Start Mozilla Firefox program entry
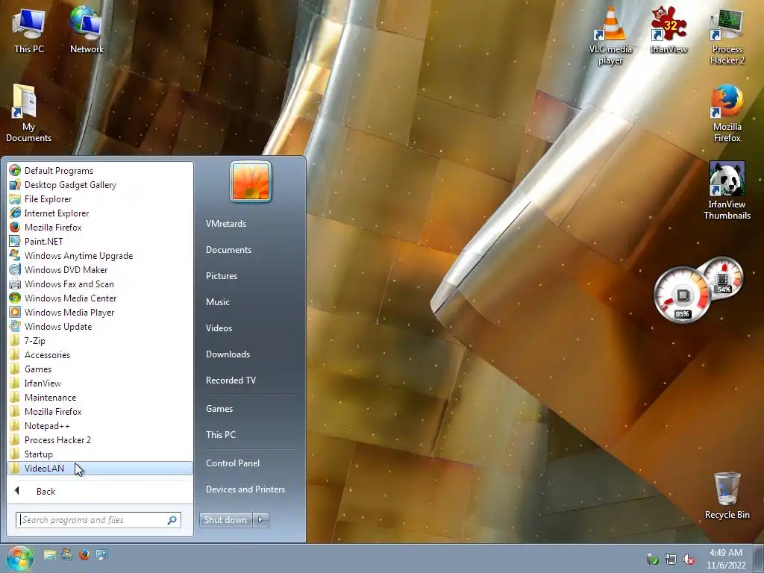Image resolution: width=764 pixels, height=573 pixels. click(100, 227)
